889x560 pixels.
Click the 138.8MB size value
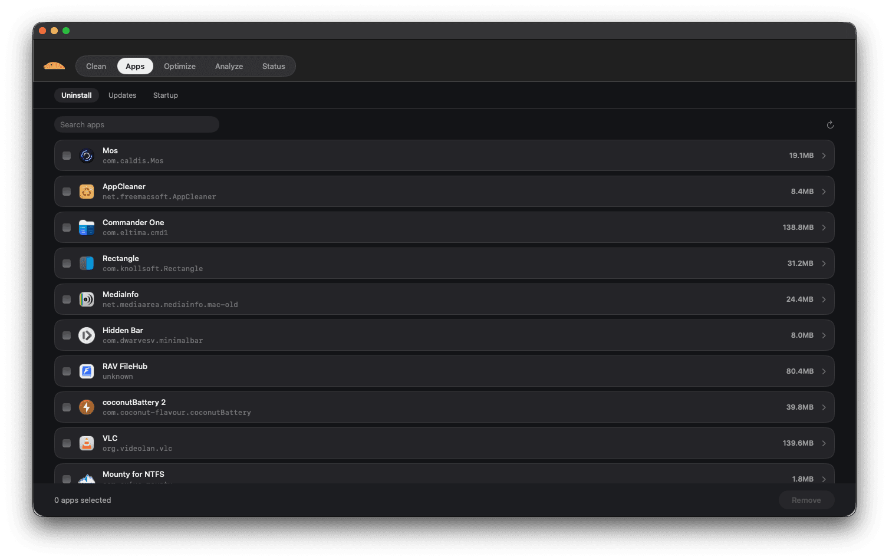point(798,228)
